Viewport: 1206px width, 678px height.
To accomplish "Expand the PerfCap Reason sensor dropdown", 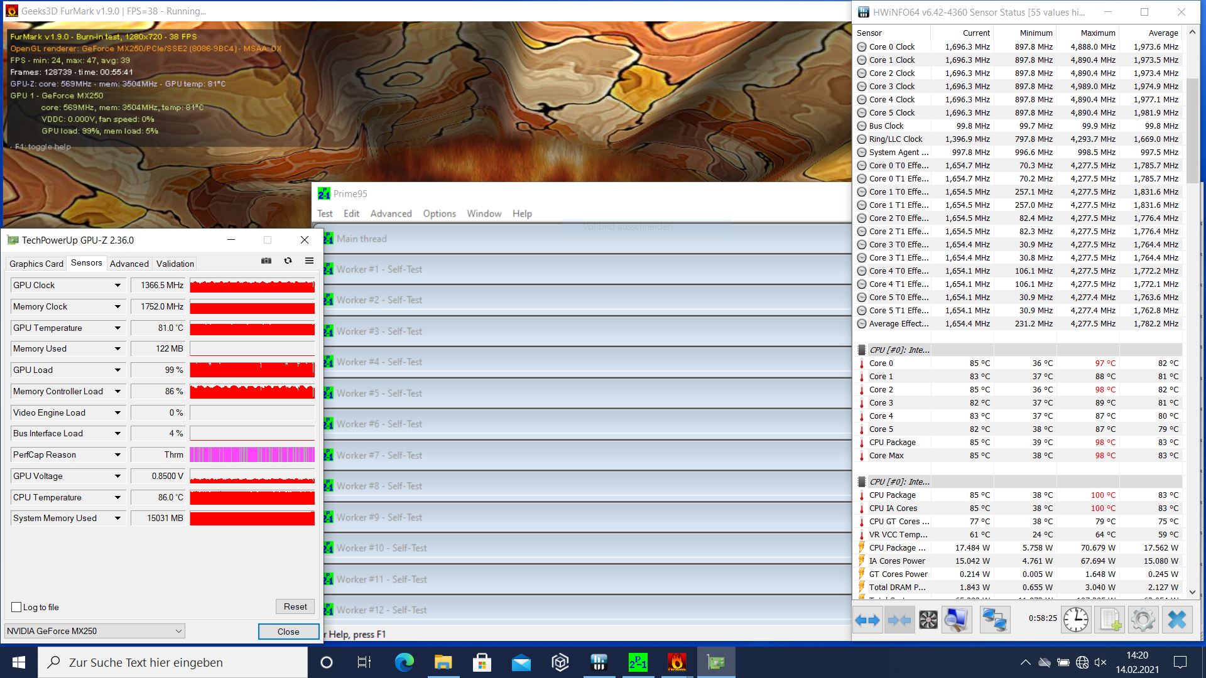I will [117, 455].
